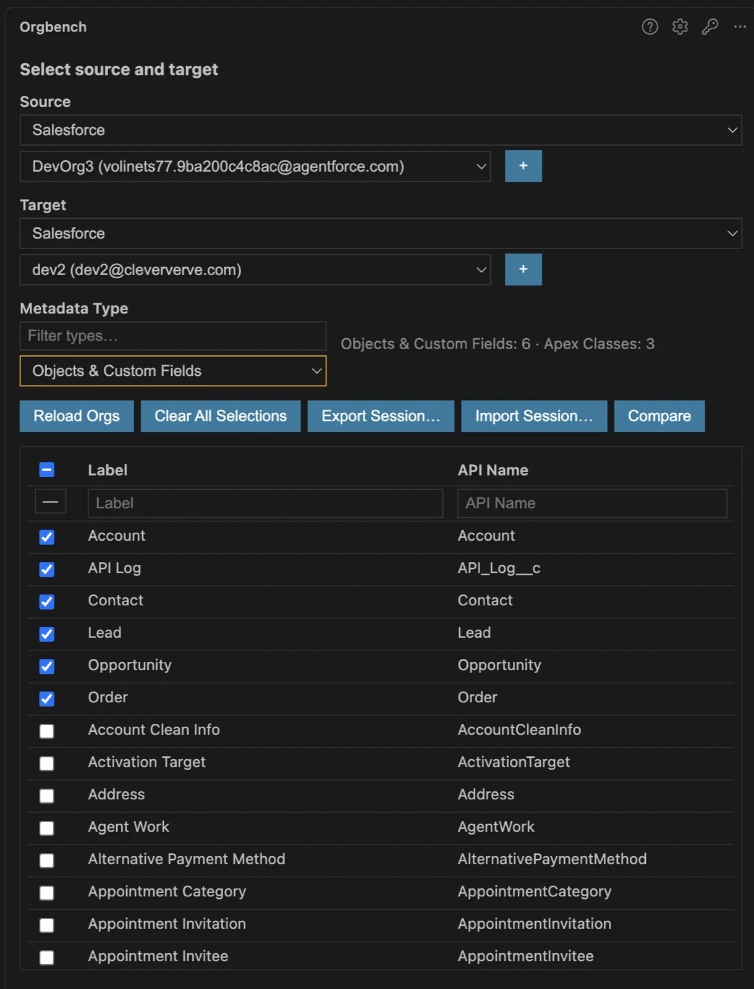
Task: Uncheck the Contact row checkbox
Action: 47,601
